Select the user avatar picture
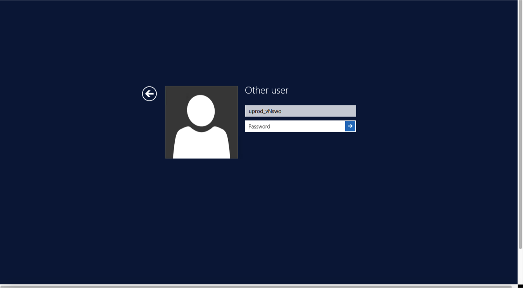The image size is (523, 288). point(201,122)
